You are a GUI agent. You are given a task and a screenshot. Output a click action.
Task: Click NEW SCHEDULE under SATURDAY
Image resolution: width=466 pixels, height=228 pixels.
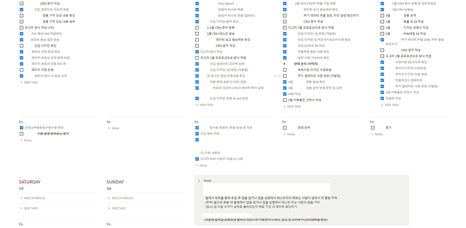pyautogui.click(x=33, y=198)
